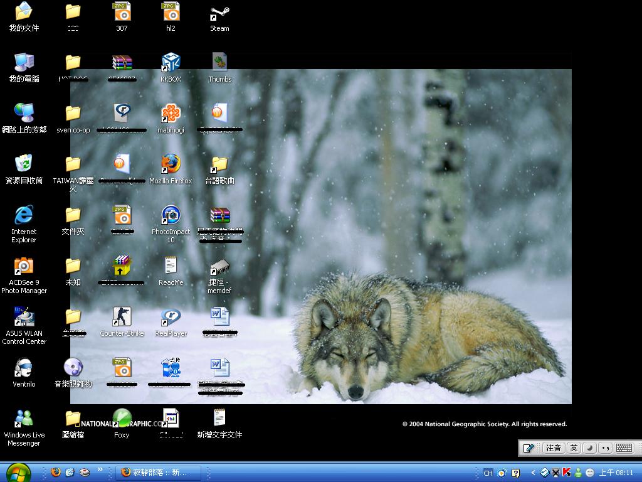This screenshot has height=482, width=642.
Task: Toggle the 英 English/Chinese mode button
Action: pyautogui.click(x=574, y=448)
